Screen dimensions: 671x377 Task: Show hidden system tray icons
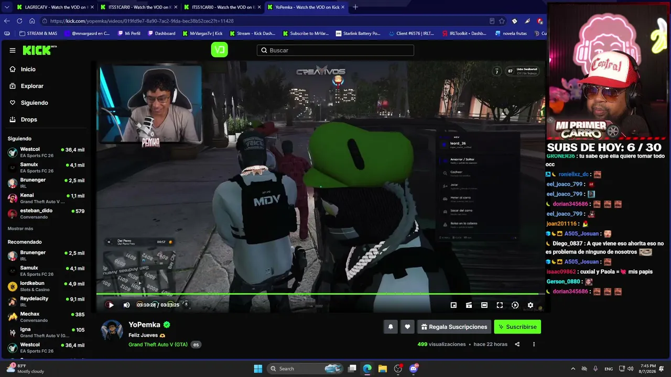coord(573,369)
